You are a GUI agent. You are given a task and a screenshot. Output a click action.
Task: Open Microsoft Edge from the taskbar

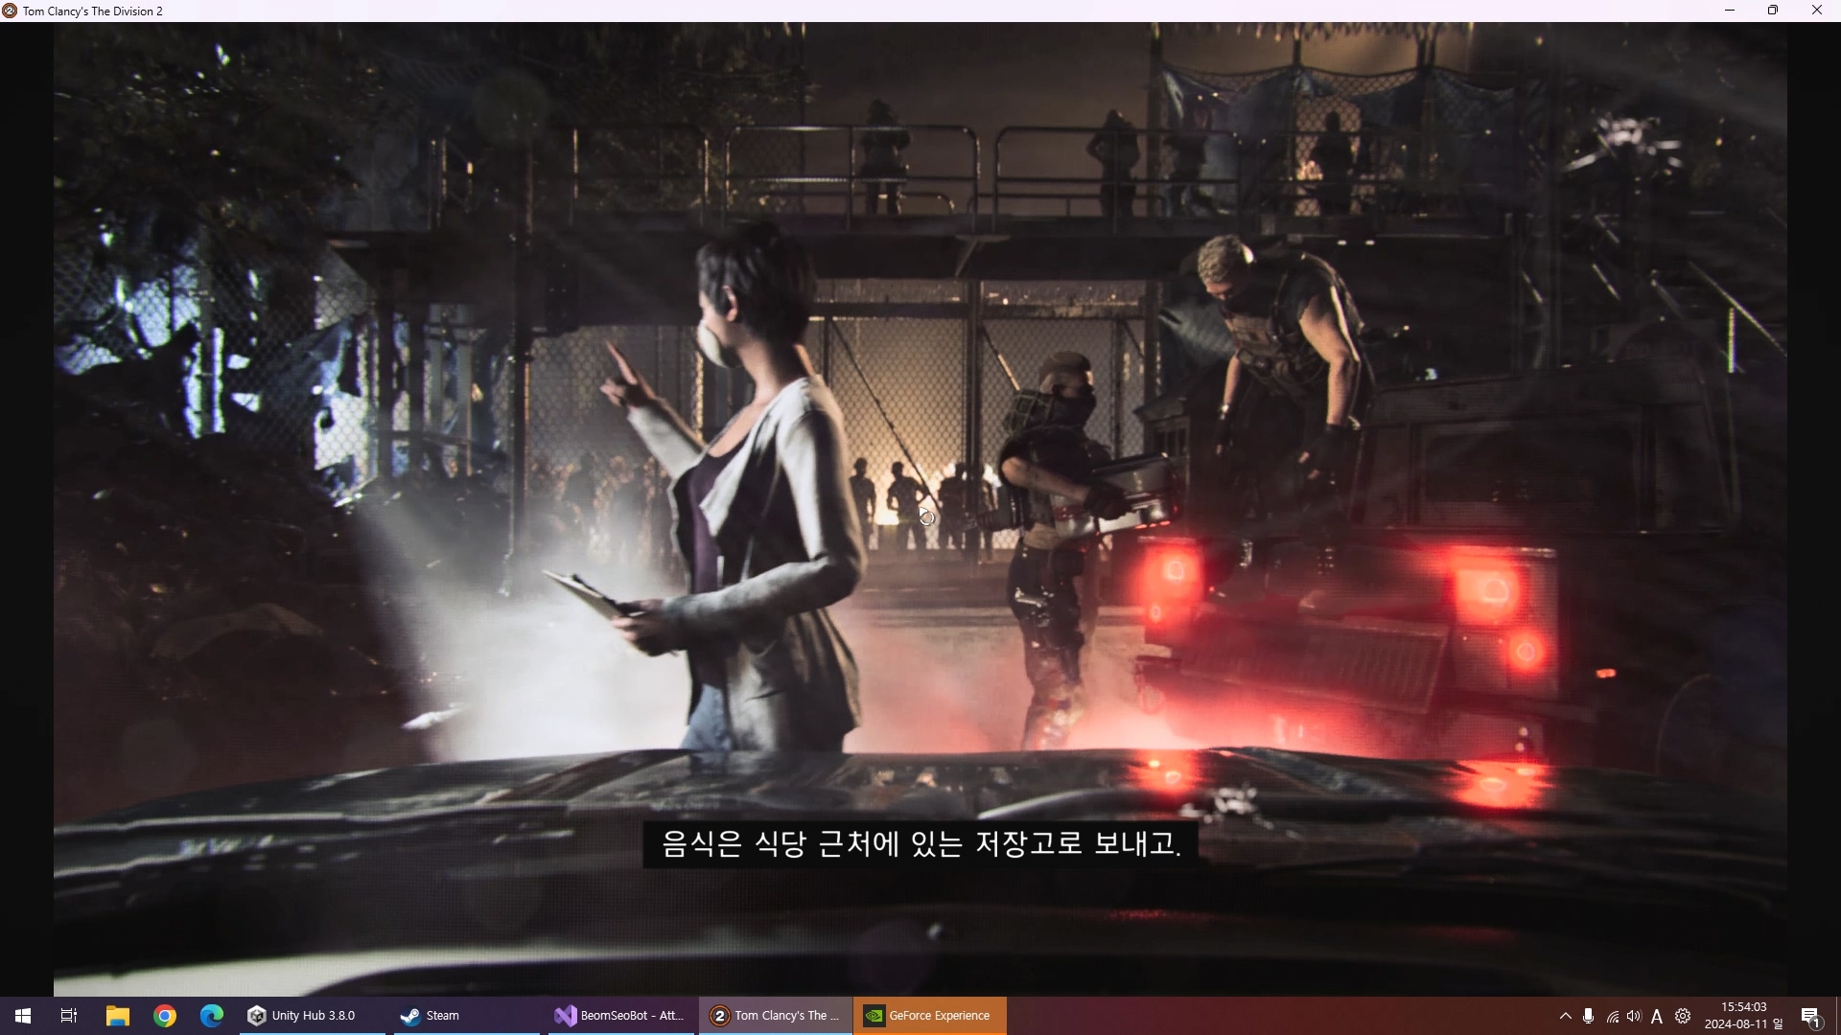[x=212, y=1016]
